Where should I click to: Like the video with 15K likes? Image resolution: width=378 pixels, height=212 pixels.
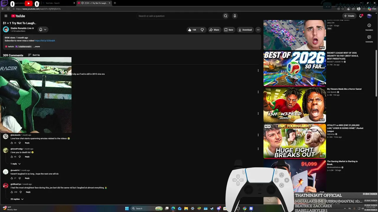pyautogui.click(x=192, y=30)
